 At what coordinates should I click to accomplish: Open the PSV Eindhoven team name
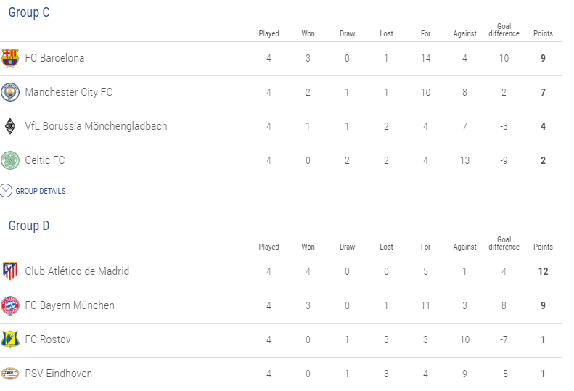[59, 374]
